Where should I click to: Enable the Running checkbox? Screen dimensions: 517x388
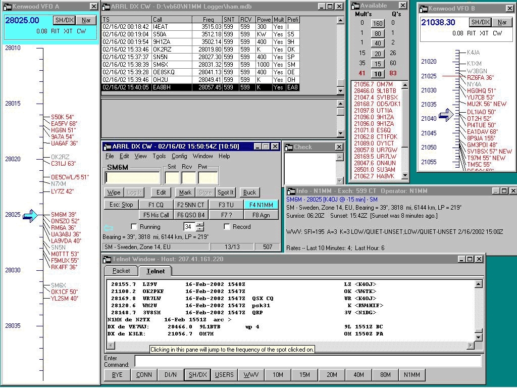pyautogui.click(x=134, y=227)
